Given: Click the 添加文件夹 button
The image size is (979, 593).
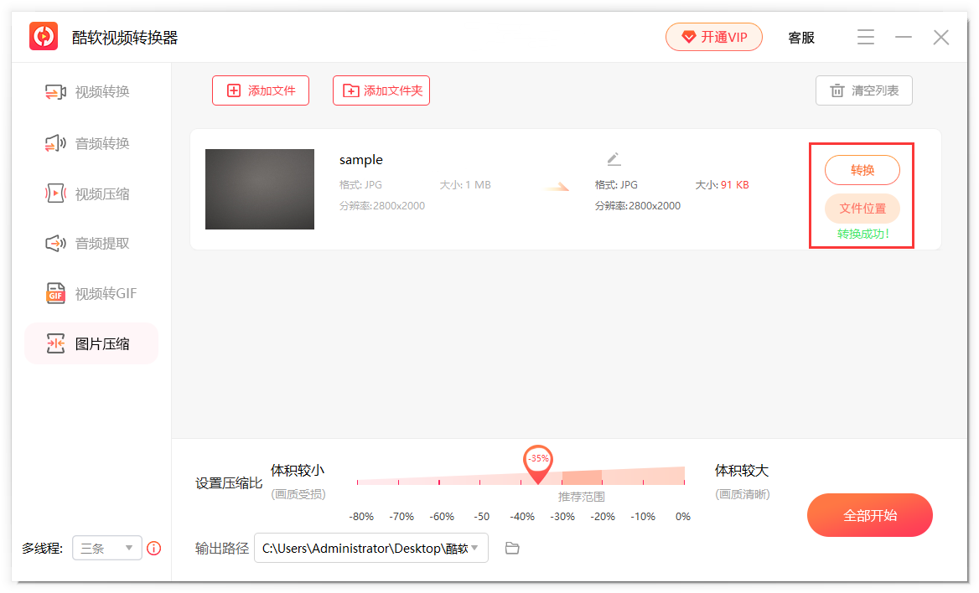Looking at the screenshot, I should (x=381, y=90).
